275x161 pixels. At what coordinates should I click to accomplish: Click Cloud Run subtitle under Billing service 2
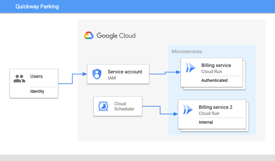click(209, 113)
